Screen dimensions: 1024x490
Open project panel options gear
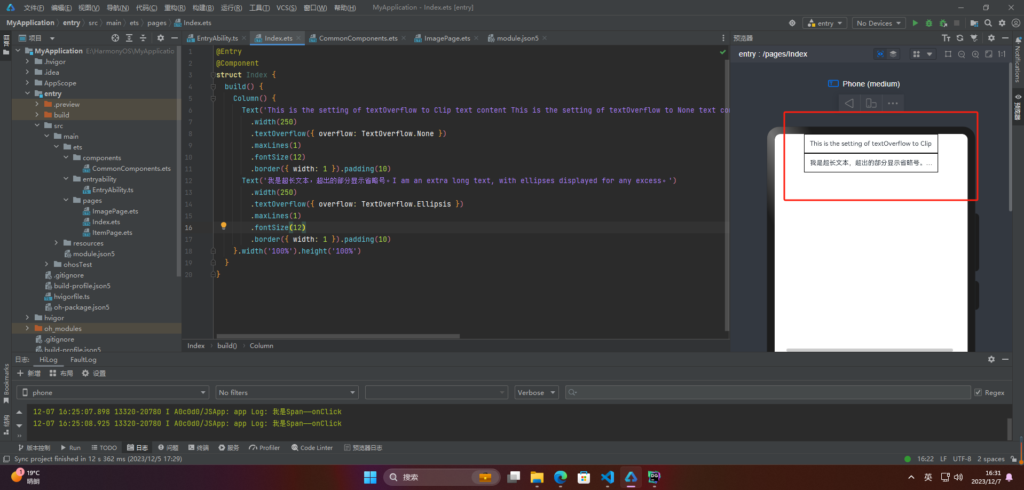tap(161, 38)
